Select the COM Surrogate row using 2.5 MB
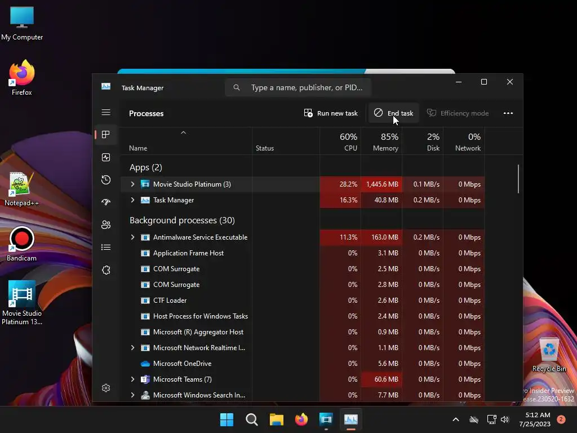Image resolution: width=577 pixels, height=433 pixels. coord(302,269)
